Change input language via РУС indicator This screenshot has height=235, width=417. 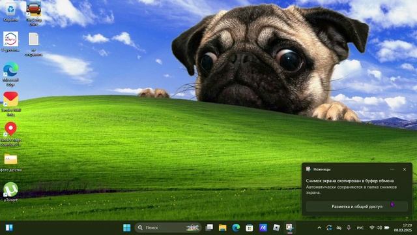pos(360,228)
